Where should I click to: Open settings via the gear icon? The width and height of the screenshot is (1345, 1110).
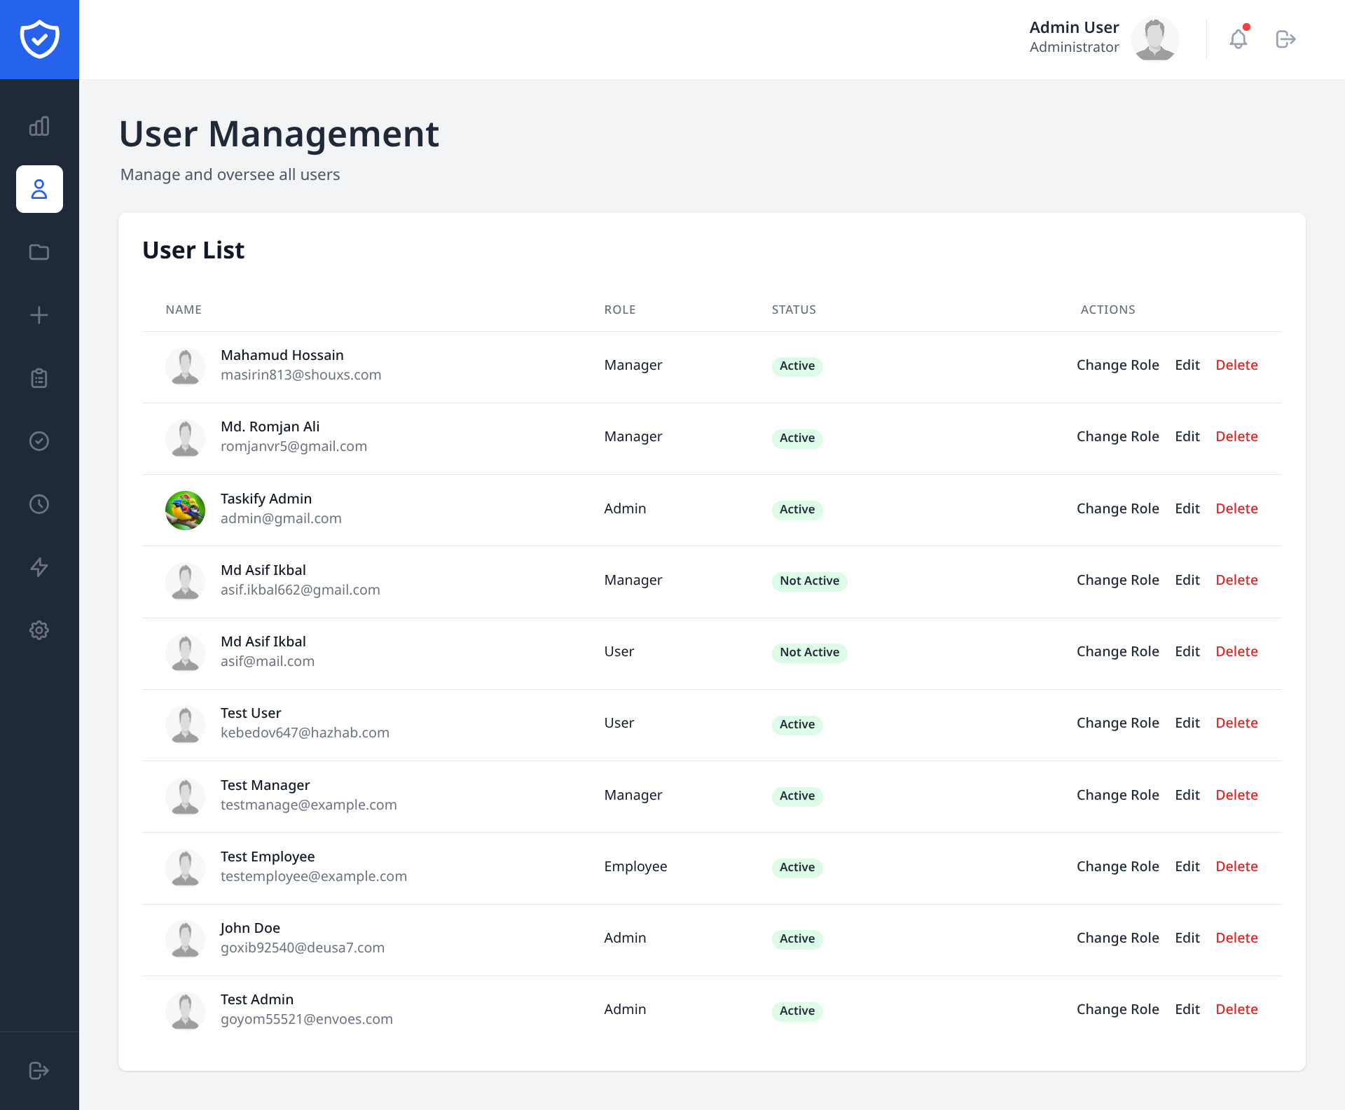pyautogui.click(x=39, y=630)
